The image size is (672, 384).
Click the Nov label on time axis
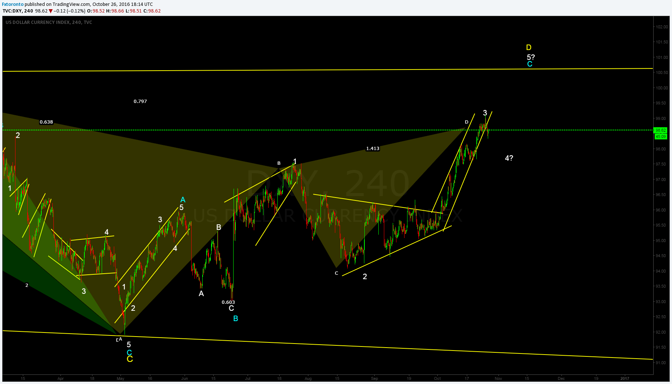(x=498, y=378)
